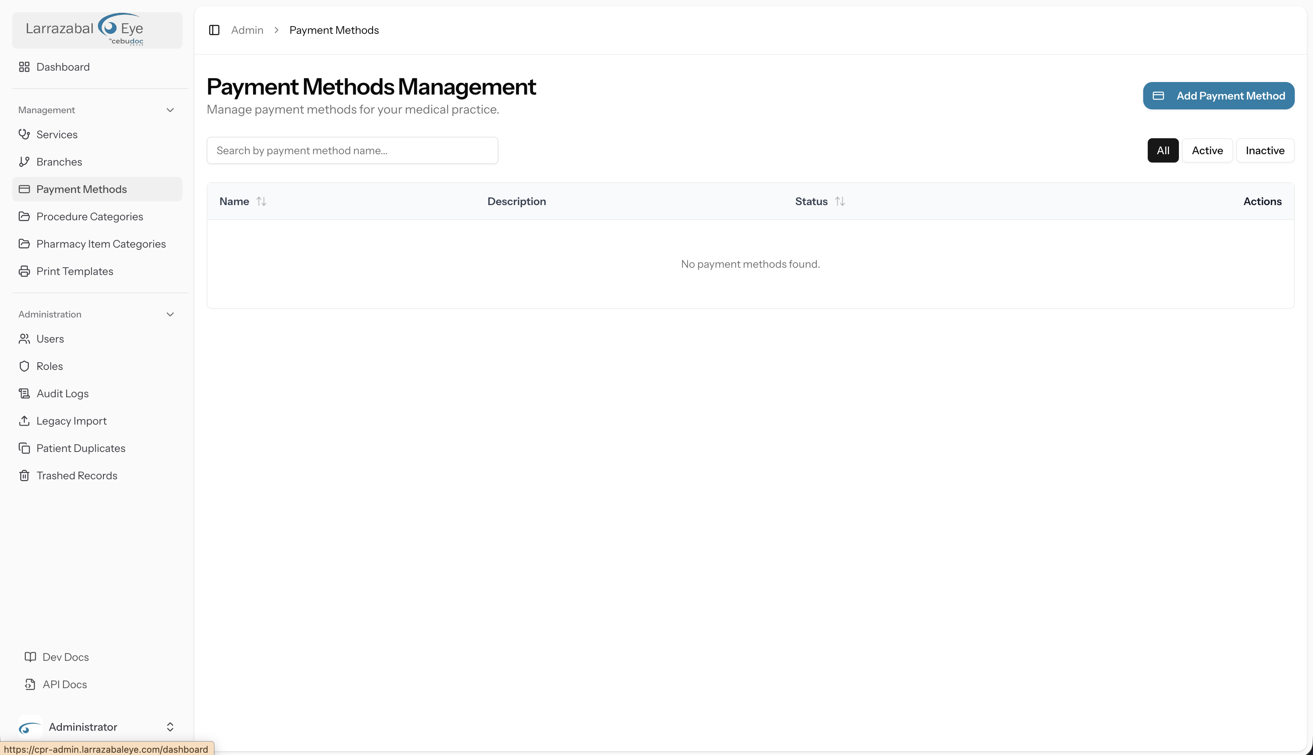Focus the payment method search field
Image resolution: width=1313 pixels, height=755 pixels.
click(x=352, y=150)
